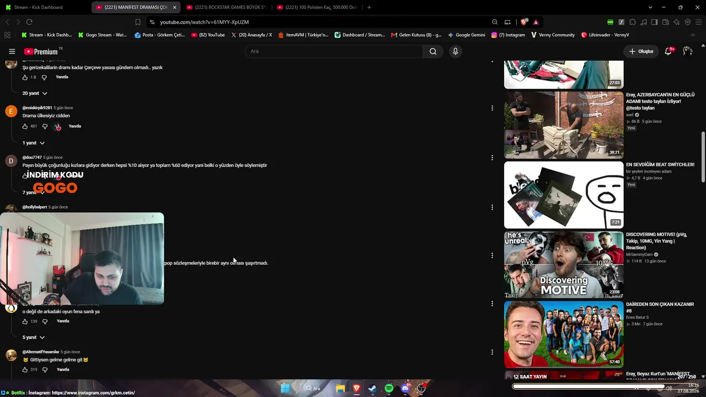Screen dimensions: 706x397
Task: Open the browser tab search dropdown arrow
Action: point(650,7)
